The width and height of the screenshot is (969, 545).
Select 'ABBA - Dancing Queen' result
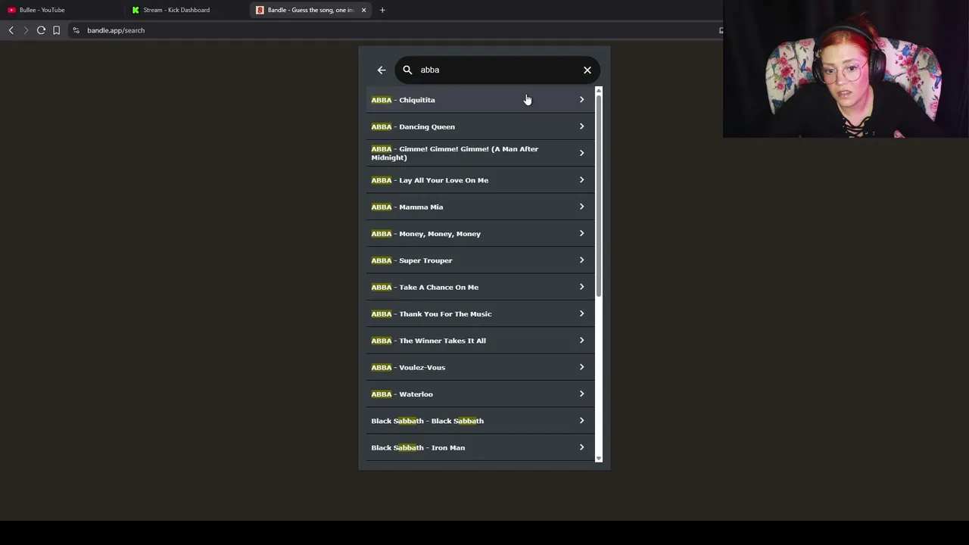pyautogui.click(x=480, y=126)
